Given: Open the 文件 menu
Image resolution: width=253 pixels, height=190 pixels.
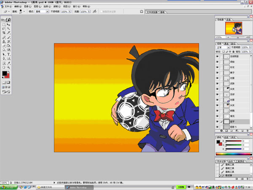Looking at the screenshot, I should point(8,6).
